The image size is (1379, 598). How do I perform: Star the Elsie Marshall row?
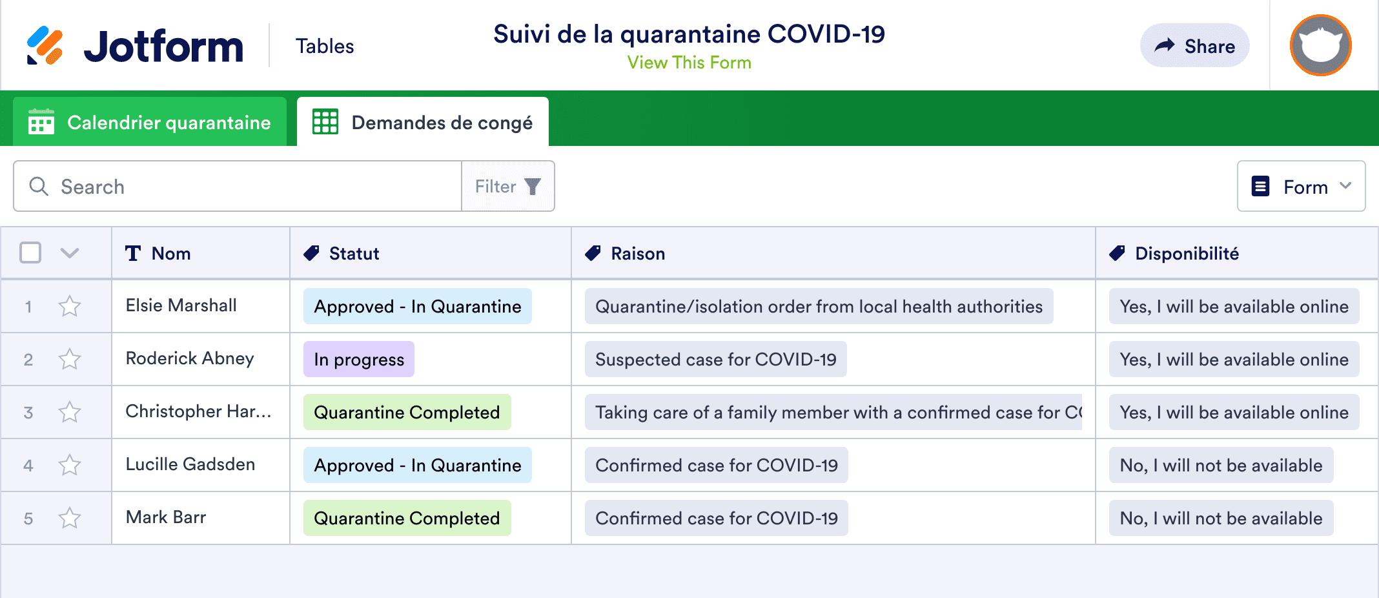[x=70, y=306]
